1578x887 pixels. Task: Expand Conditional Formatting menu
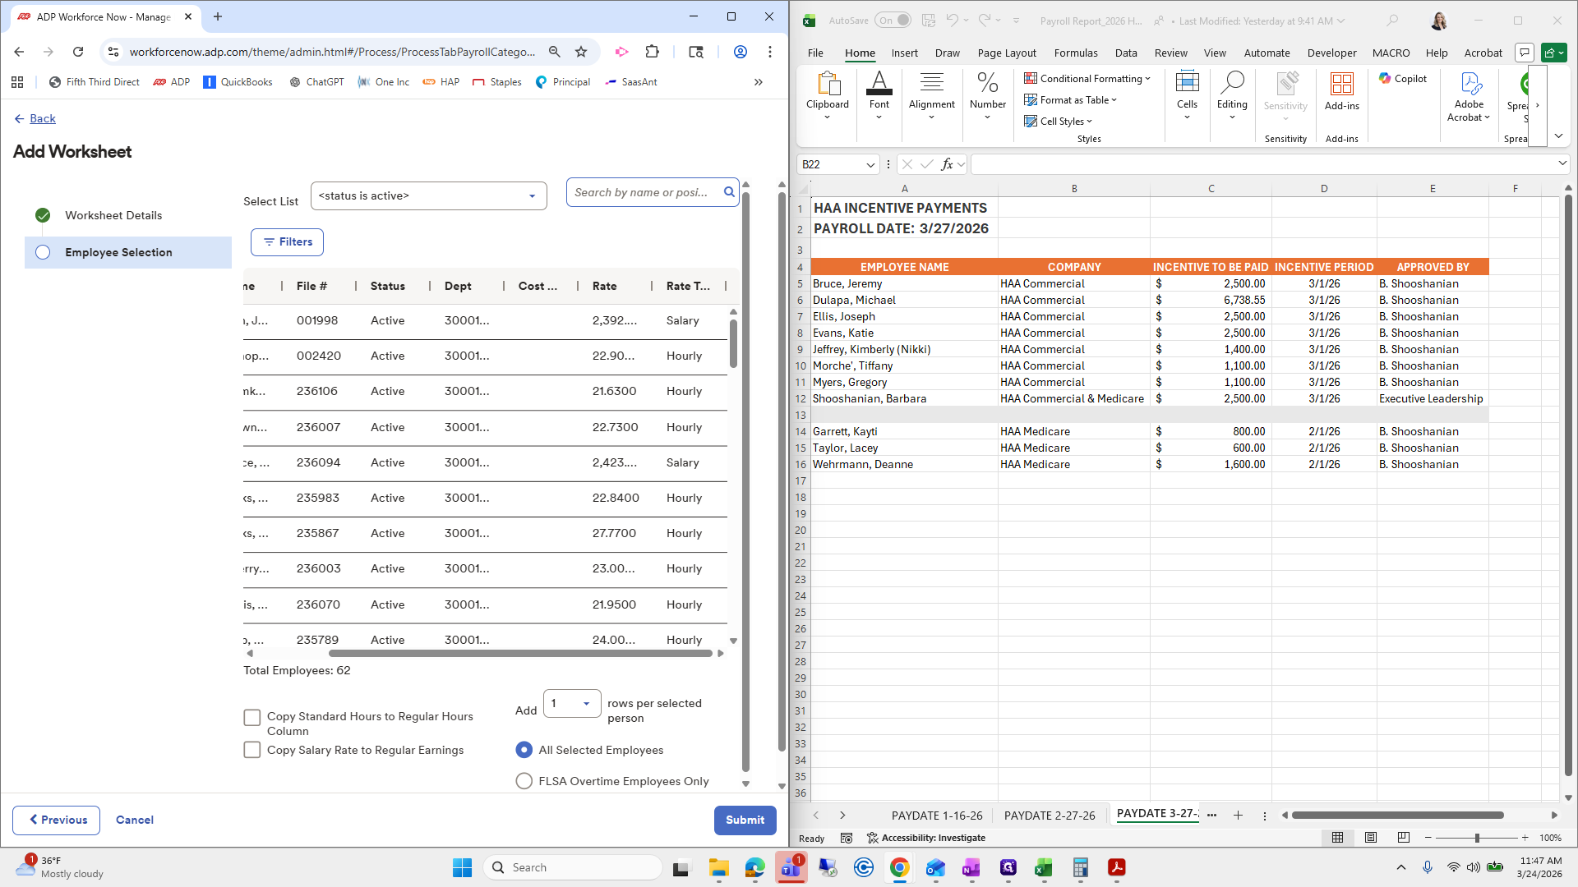tap(1087, 79)
